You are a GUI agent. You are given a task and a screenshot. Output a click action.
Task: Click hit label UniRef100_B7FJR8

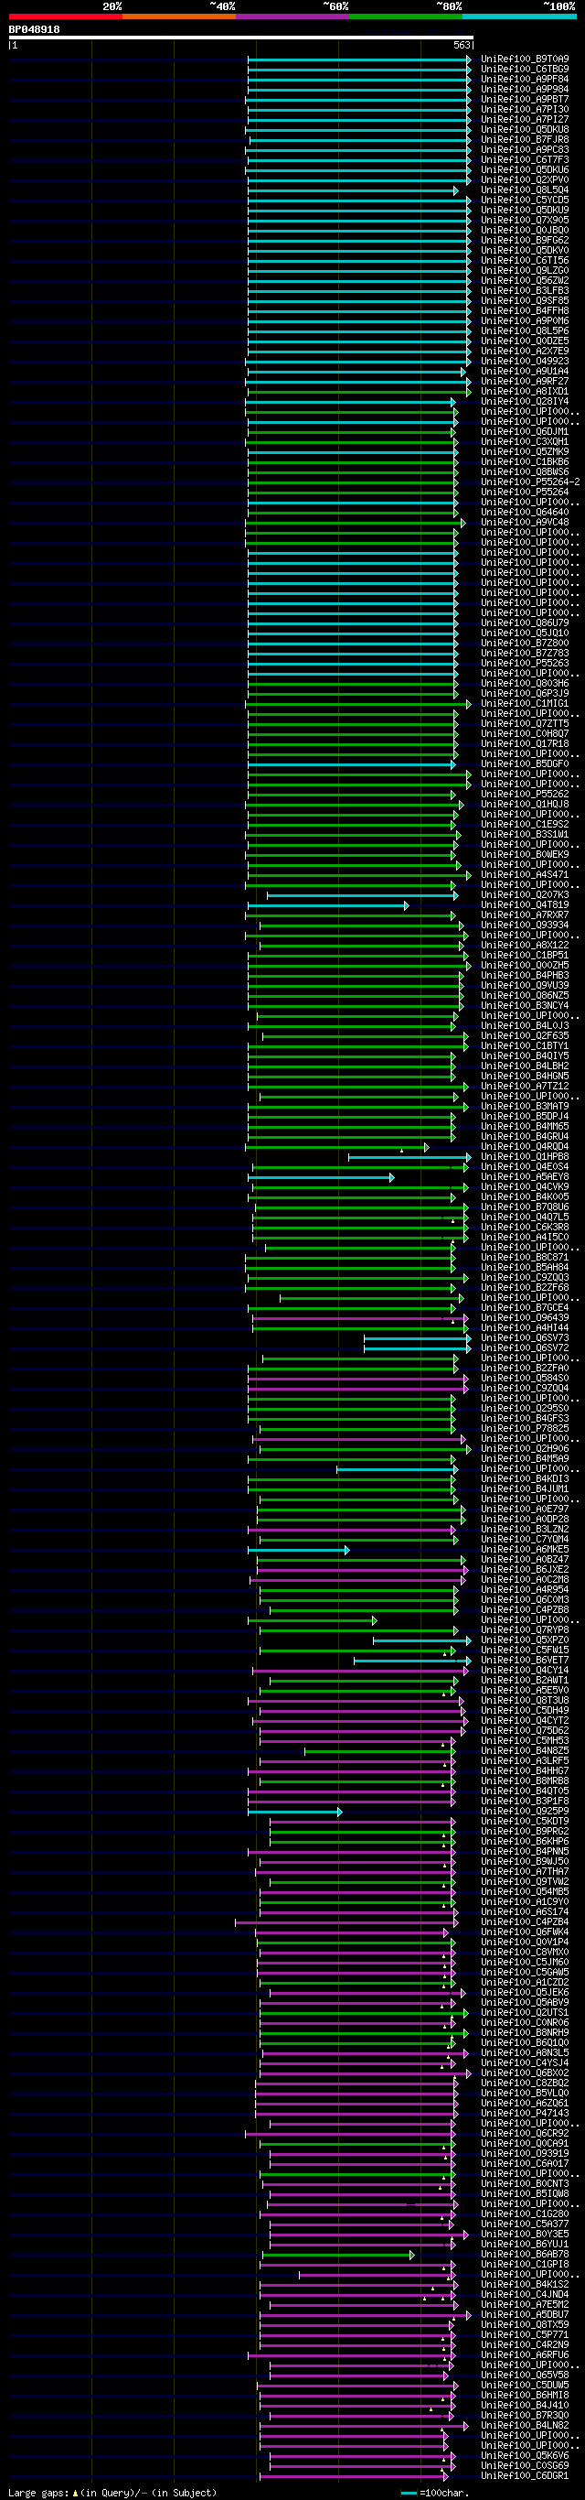pos(524,140)
